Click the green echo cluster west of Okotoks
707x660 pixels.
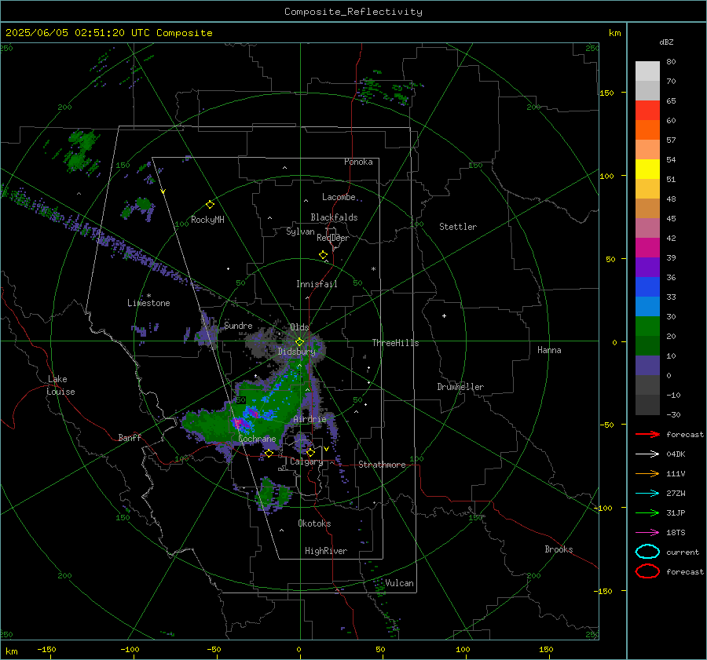click(272, 494)
